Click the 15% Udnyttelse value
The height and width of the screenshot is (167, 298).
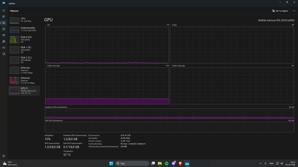click(47, 139)
